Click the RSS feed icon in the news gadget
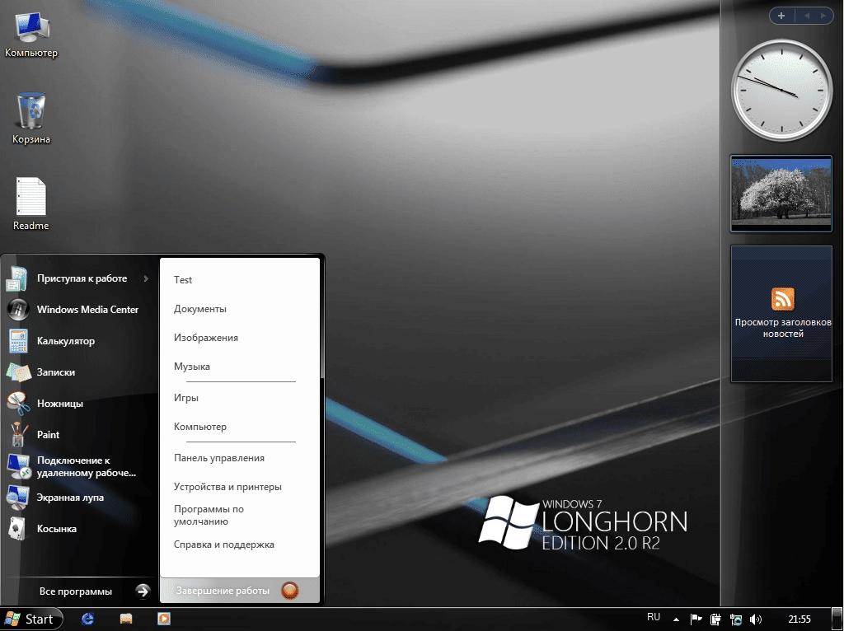 click(782, 299)
